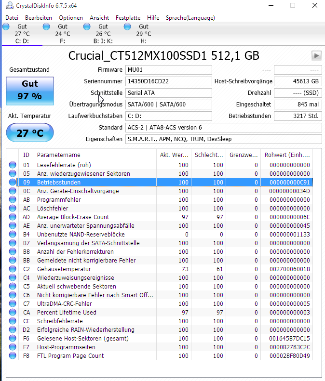The image size is (325, 381).
Task: Click status orb of Schreibfehlerrate row
Action: click(13, 321)
